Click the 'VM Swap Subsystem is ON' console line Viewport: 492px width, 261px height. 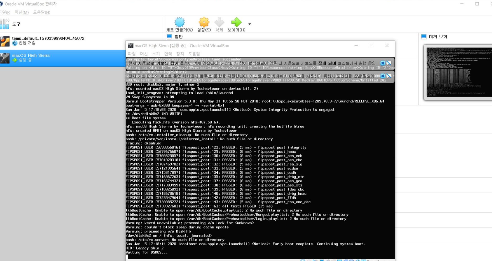150,97
